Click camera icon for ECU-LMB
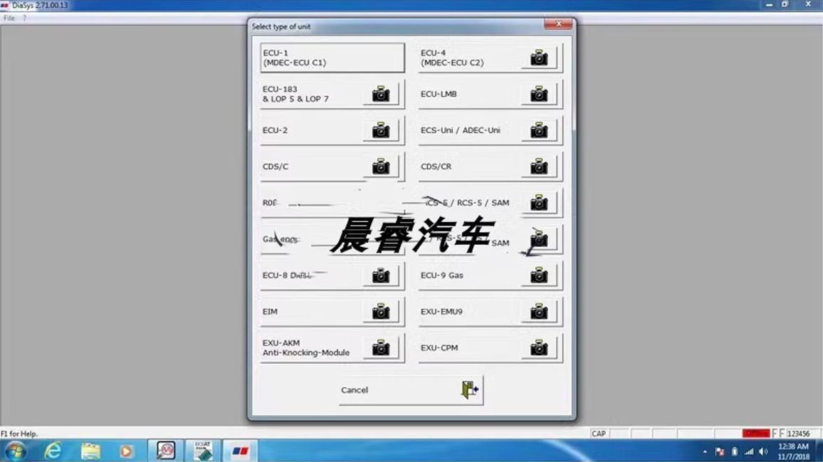823x462 pixels. 539,94
